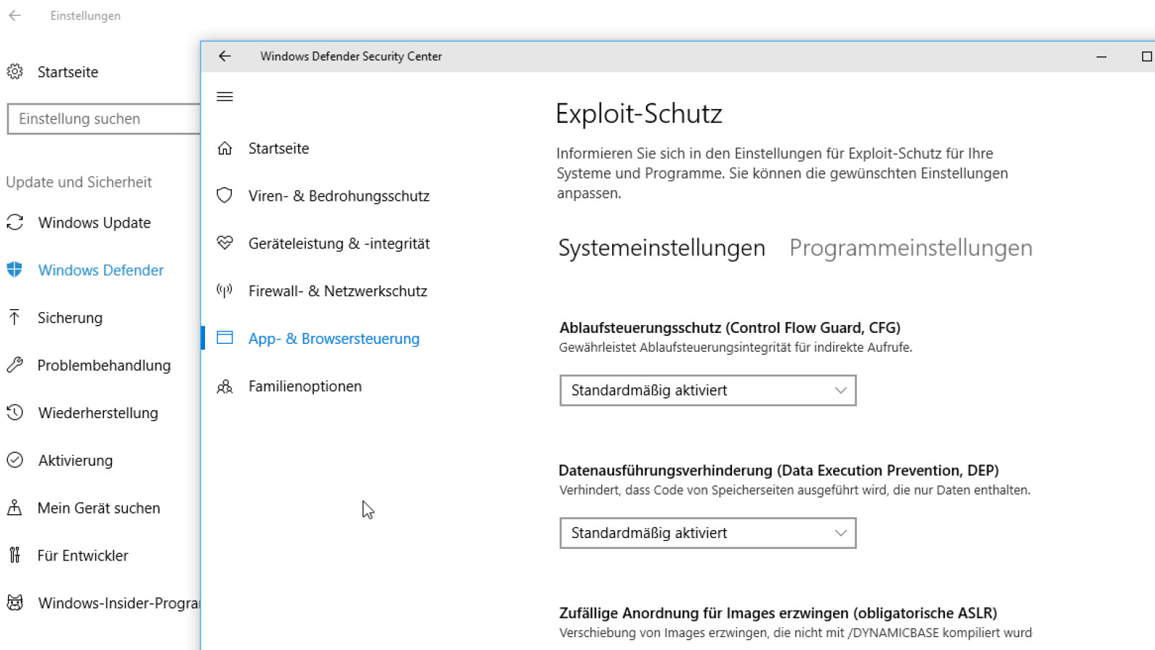Screen dimensions: 1155x650
Task: Click the shield icon for Viren- & Bedrohungsschutz
Action: pos(225,196)
